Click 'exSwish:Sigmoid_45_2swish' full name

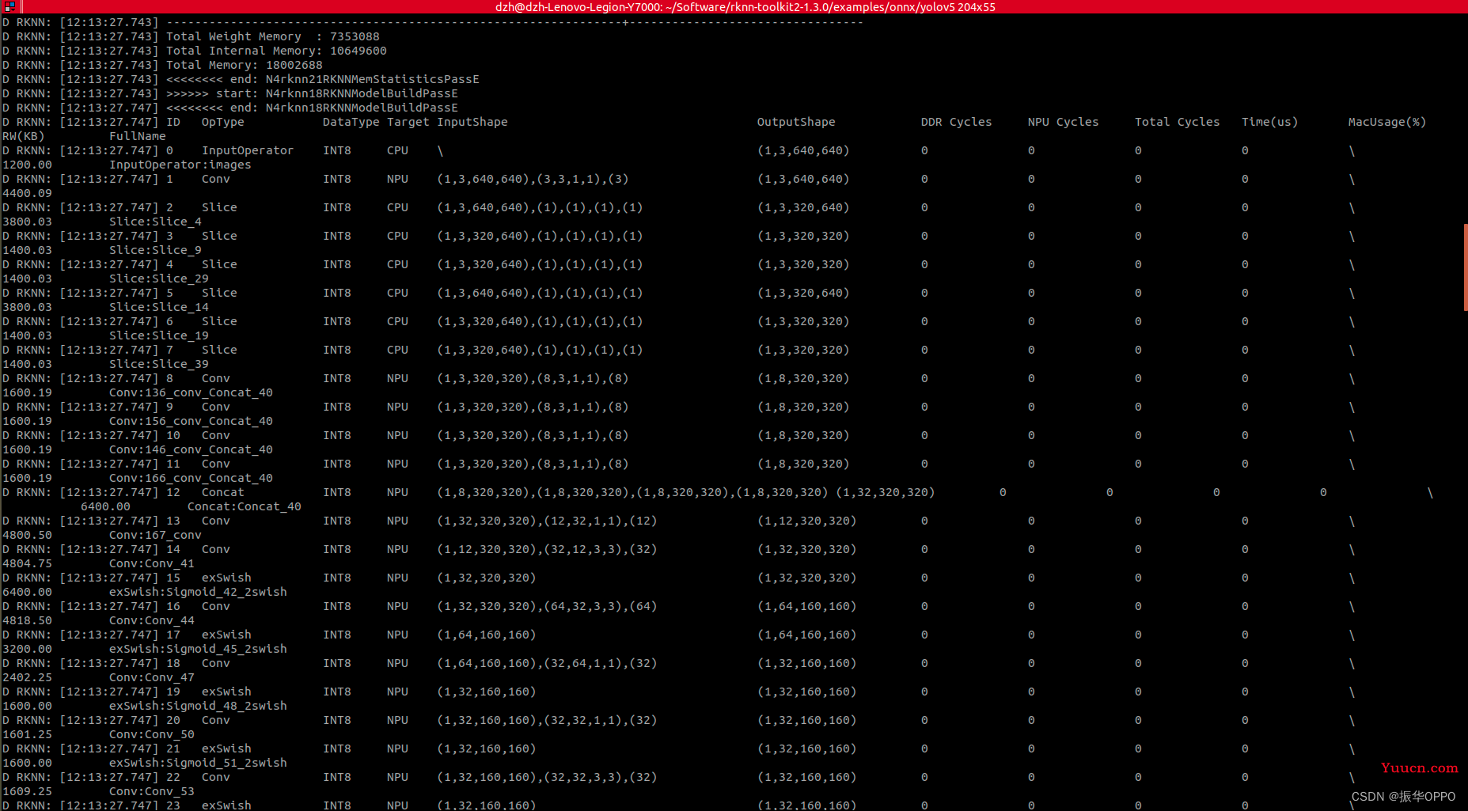click(x=198, y=649)
